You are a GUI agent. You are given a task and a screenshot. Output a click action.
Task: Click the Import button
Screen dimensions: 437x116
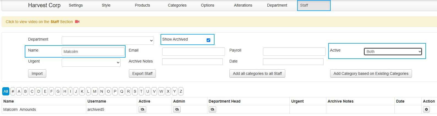click(37, 73)
